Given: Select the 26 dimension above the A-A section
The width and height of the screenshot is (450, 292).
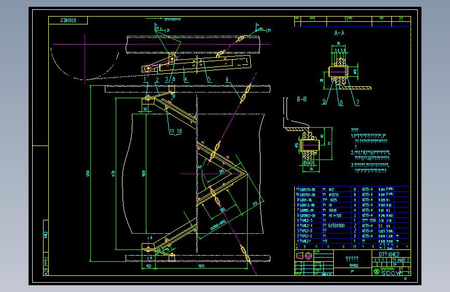Looking at the screenshot, I should [x=338, y=44].
